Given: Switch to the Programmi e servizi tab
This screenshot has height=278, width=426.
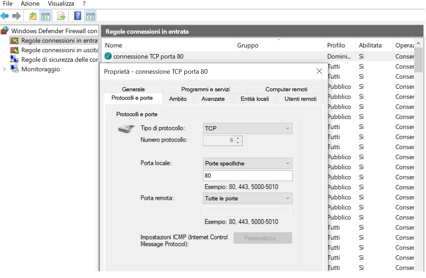Looking at the screenshot, I should coord(205,89).
